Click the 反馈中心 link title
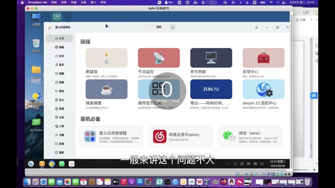This screenshot has height=188, width=335. coord(250,72)
